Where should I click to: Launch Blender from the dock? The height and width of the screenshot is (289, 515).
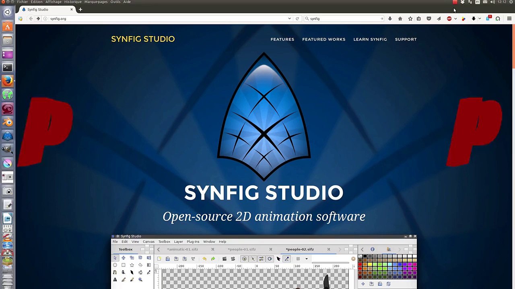point(7,122)
